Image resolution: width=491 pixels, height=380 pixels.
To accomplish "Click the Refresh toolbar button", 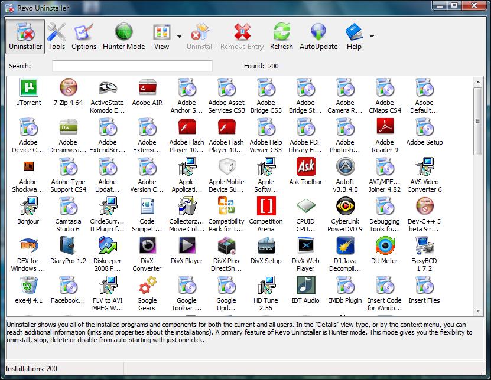I will 281,37.
